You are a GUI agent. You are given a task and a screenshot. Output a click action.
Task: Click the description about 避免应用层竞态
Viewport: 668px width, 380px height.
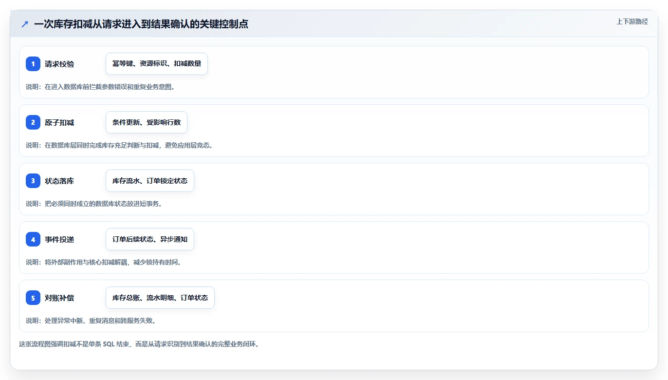coord(119,145)
